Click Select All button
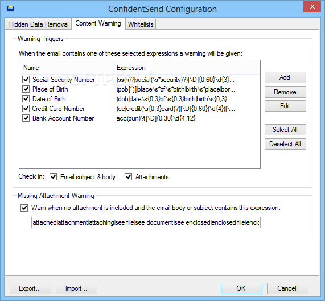Viewport: 325px width, 301px height. point(285,130)
